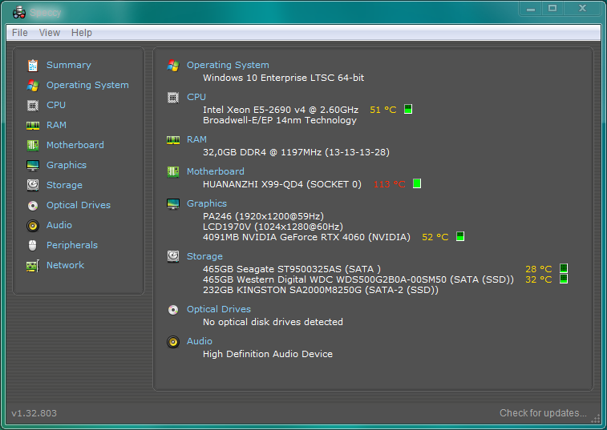Click the High Definition Audio Device text
Viewport: 607px width, 430px height.
coord(268,354)
